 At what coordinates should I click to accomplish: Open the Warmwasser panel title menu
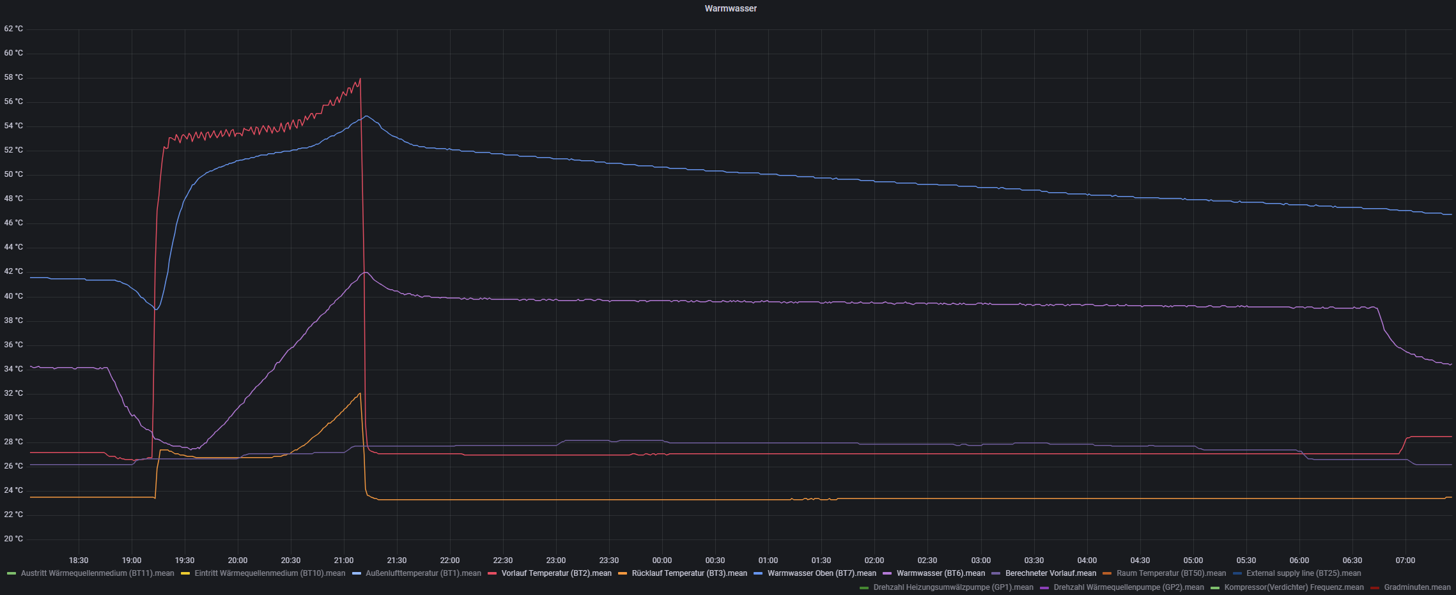(x=731, y=8)
